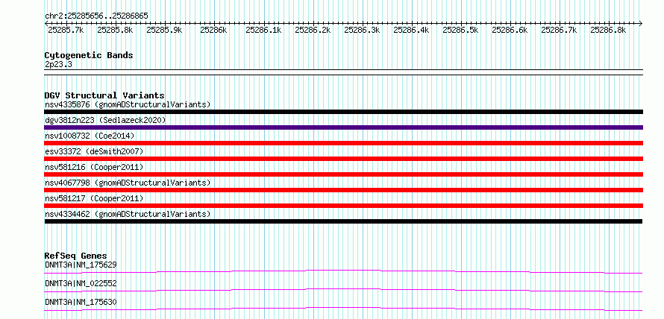Click the 25286.6k ruler tick label

pyautogui.click(x=510, y=30)
